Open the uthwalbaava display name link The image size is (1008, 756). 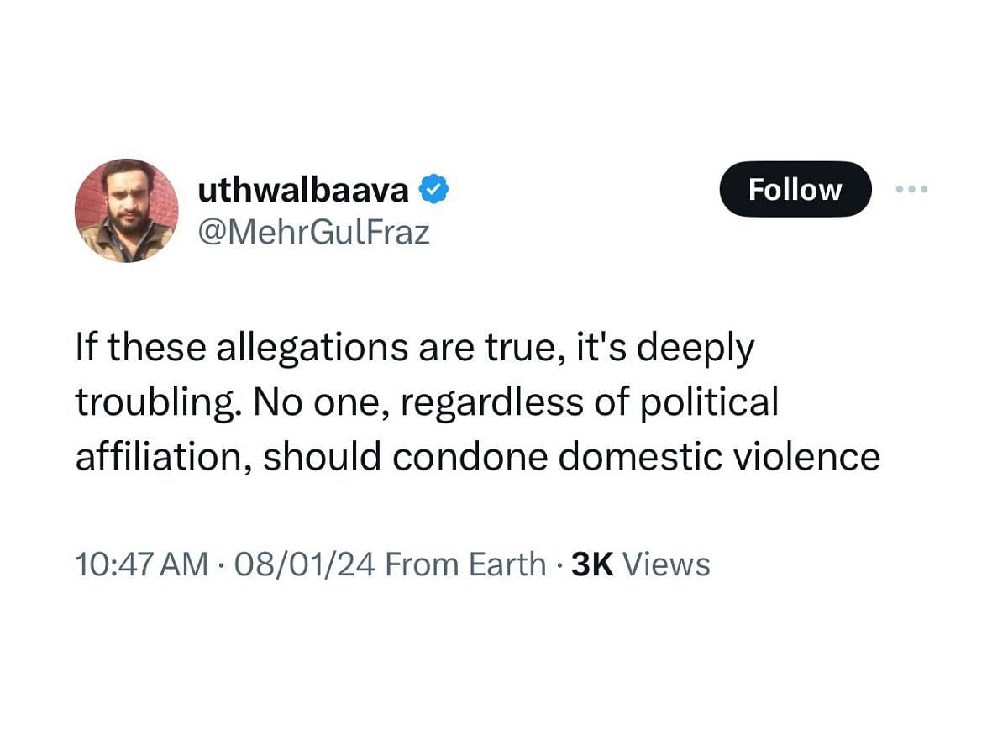click(x=303, y=191)
